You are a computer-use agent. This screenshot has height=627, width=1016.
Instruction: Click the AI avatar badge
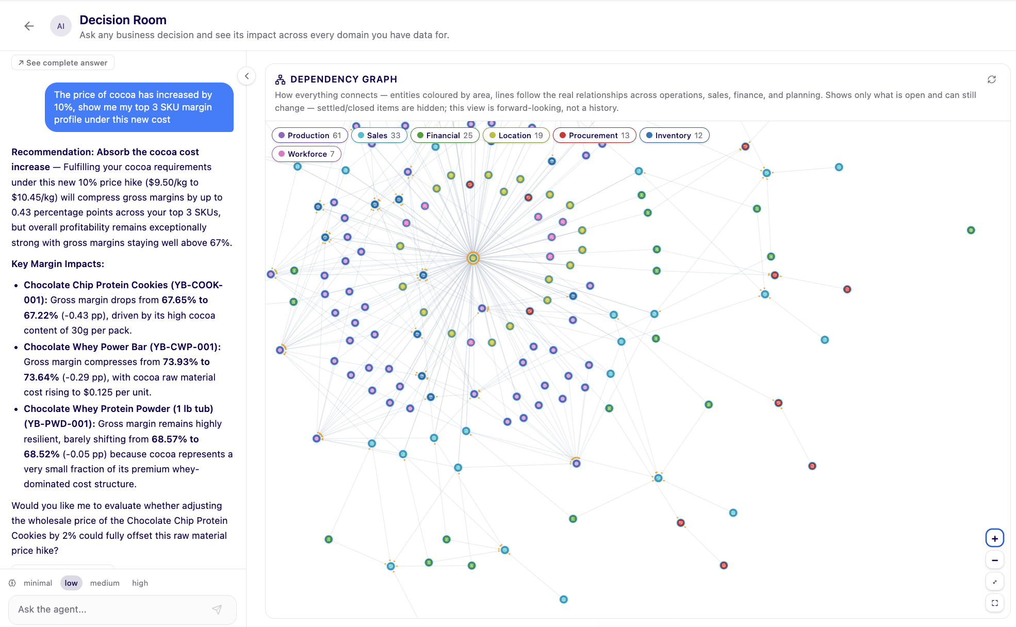(x=61, y=26)
